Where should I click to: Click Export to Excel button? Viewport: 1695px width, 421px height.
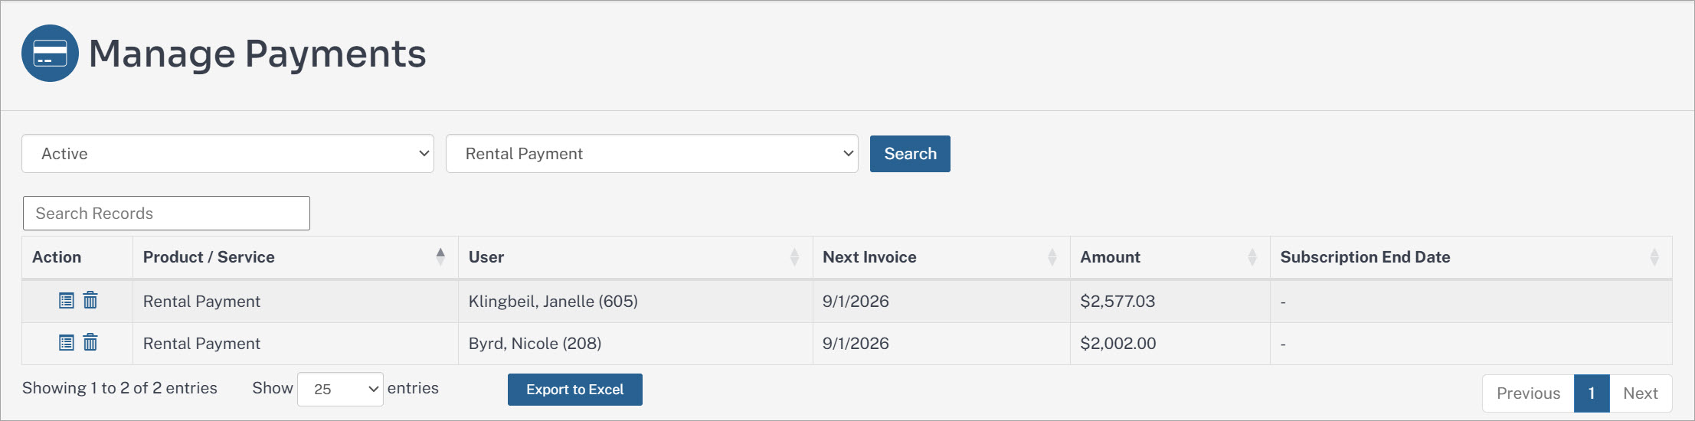click(575, 390)
